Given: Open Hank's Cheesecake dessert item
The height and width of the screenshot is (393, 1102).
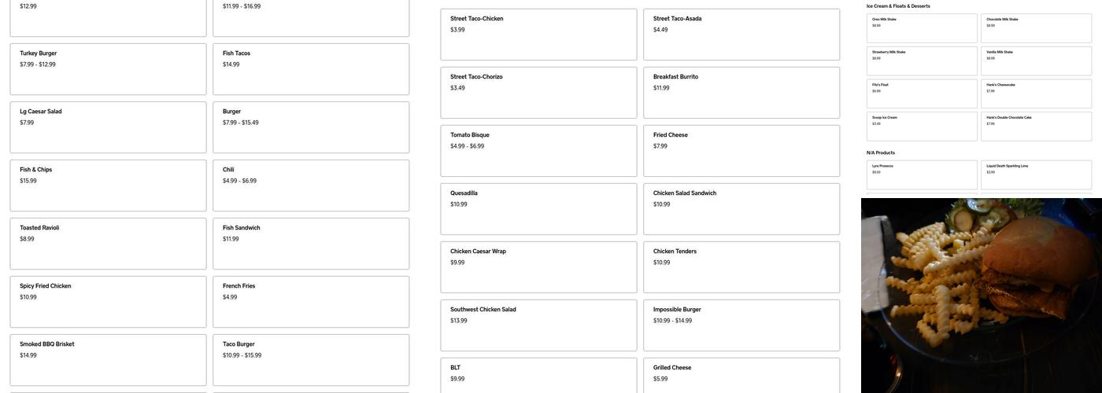Looking at the screenshot, I should point(1036,94).
